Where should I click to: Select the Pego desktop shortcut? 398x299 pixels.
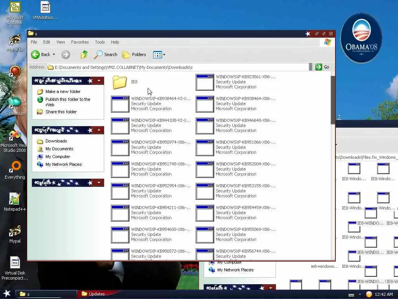pyautogui.click(x=15, y=74)
